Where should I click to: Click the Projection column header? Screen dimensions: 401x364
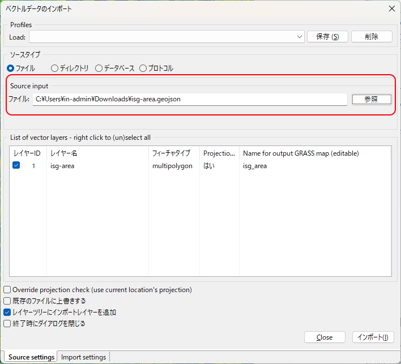(x=219, y=153)
